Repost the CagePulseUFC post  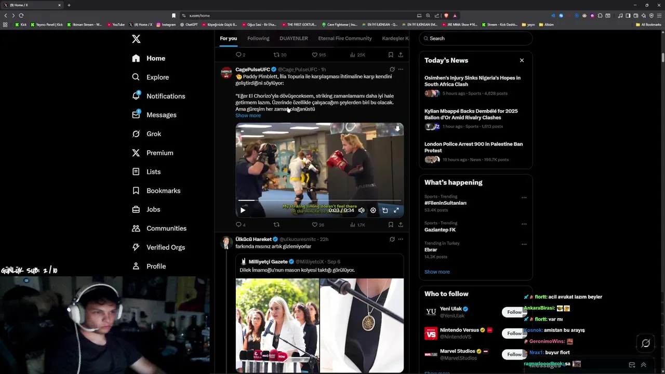[x=276, y=224]
